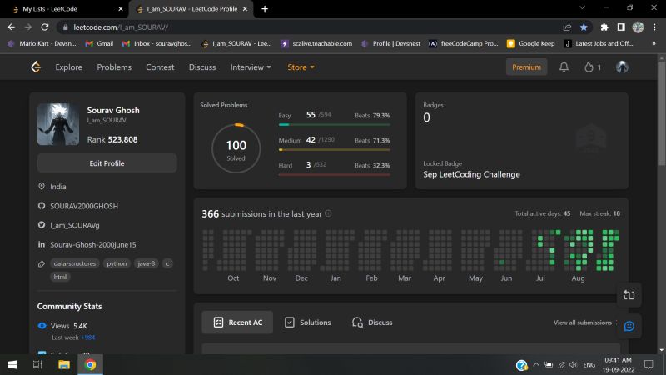Screen dimensions: 666x375
Task: Switch to the Discuss tab in profile
Action: pos(372,322)
